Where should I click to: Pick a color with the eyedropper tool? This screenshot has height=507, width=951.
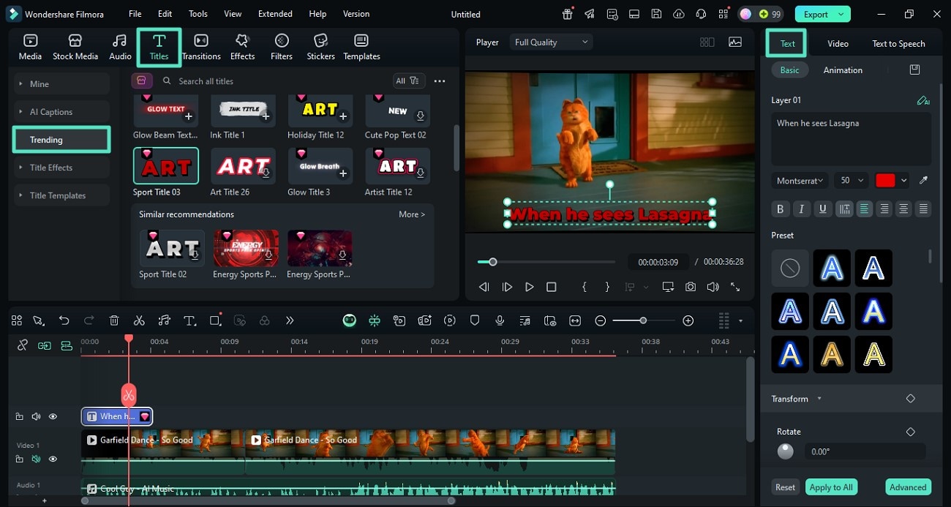point(923,180)
